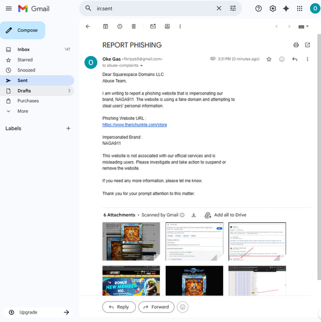321x322 pixels.
Task: Download all attachments
Action: pyautogui.click(x=193, y=215)
